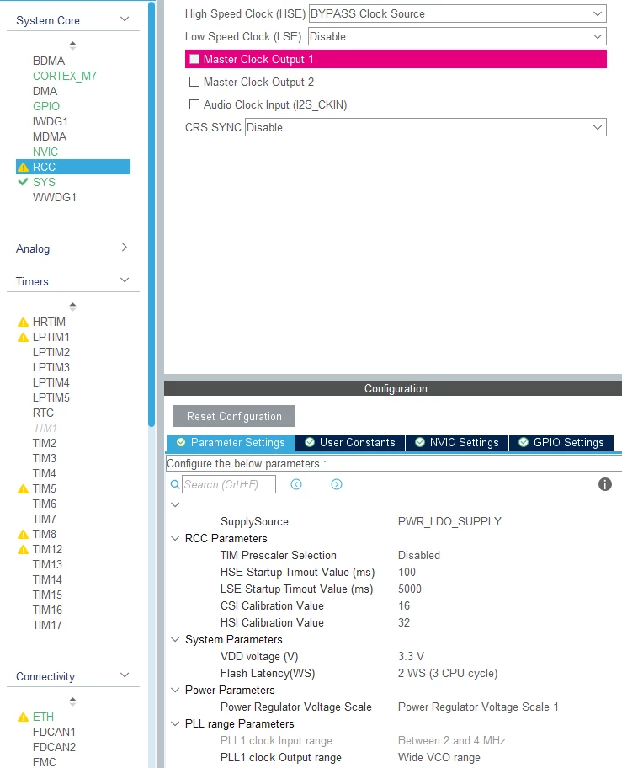Go to next search result arrow
Screen dimensions: 622x768
337,484
